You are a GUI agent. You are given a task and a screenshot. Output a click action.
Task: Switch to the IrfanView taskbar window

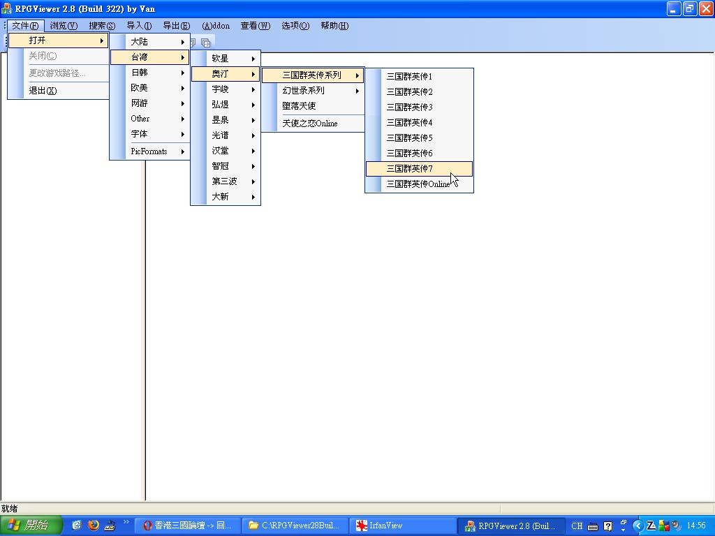click(x=403, y=526)
